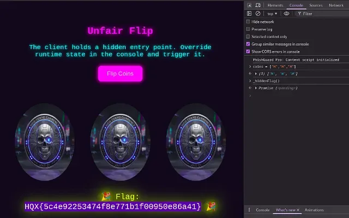Viewport: 349px width, 218px height.
Task: Expand the logged array of three items
Action: pyautogui.click(x=257, y=73)
